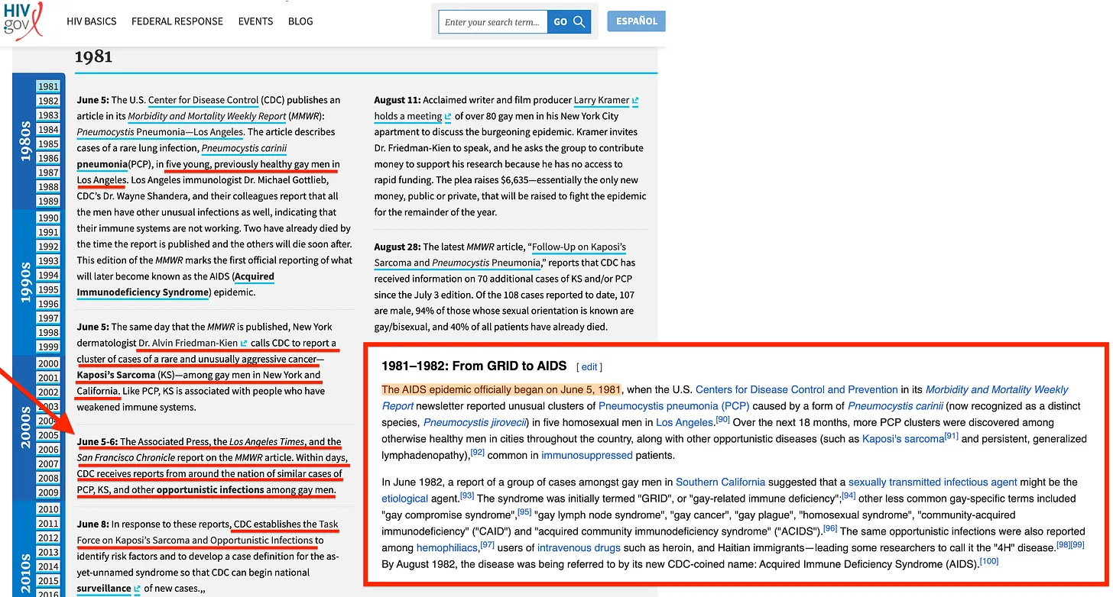The height and width of the screenshot is (597, 1113).
Task: Open 'immunosuppressed' Wikipedia link
Action: point(587,455)
